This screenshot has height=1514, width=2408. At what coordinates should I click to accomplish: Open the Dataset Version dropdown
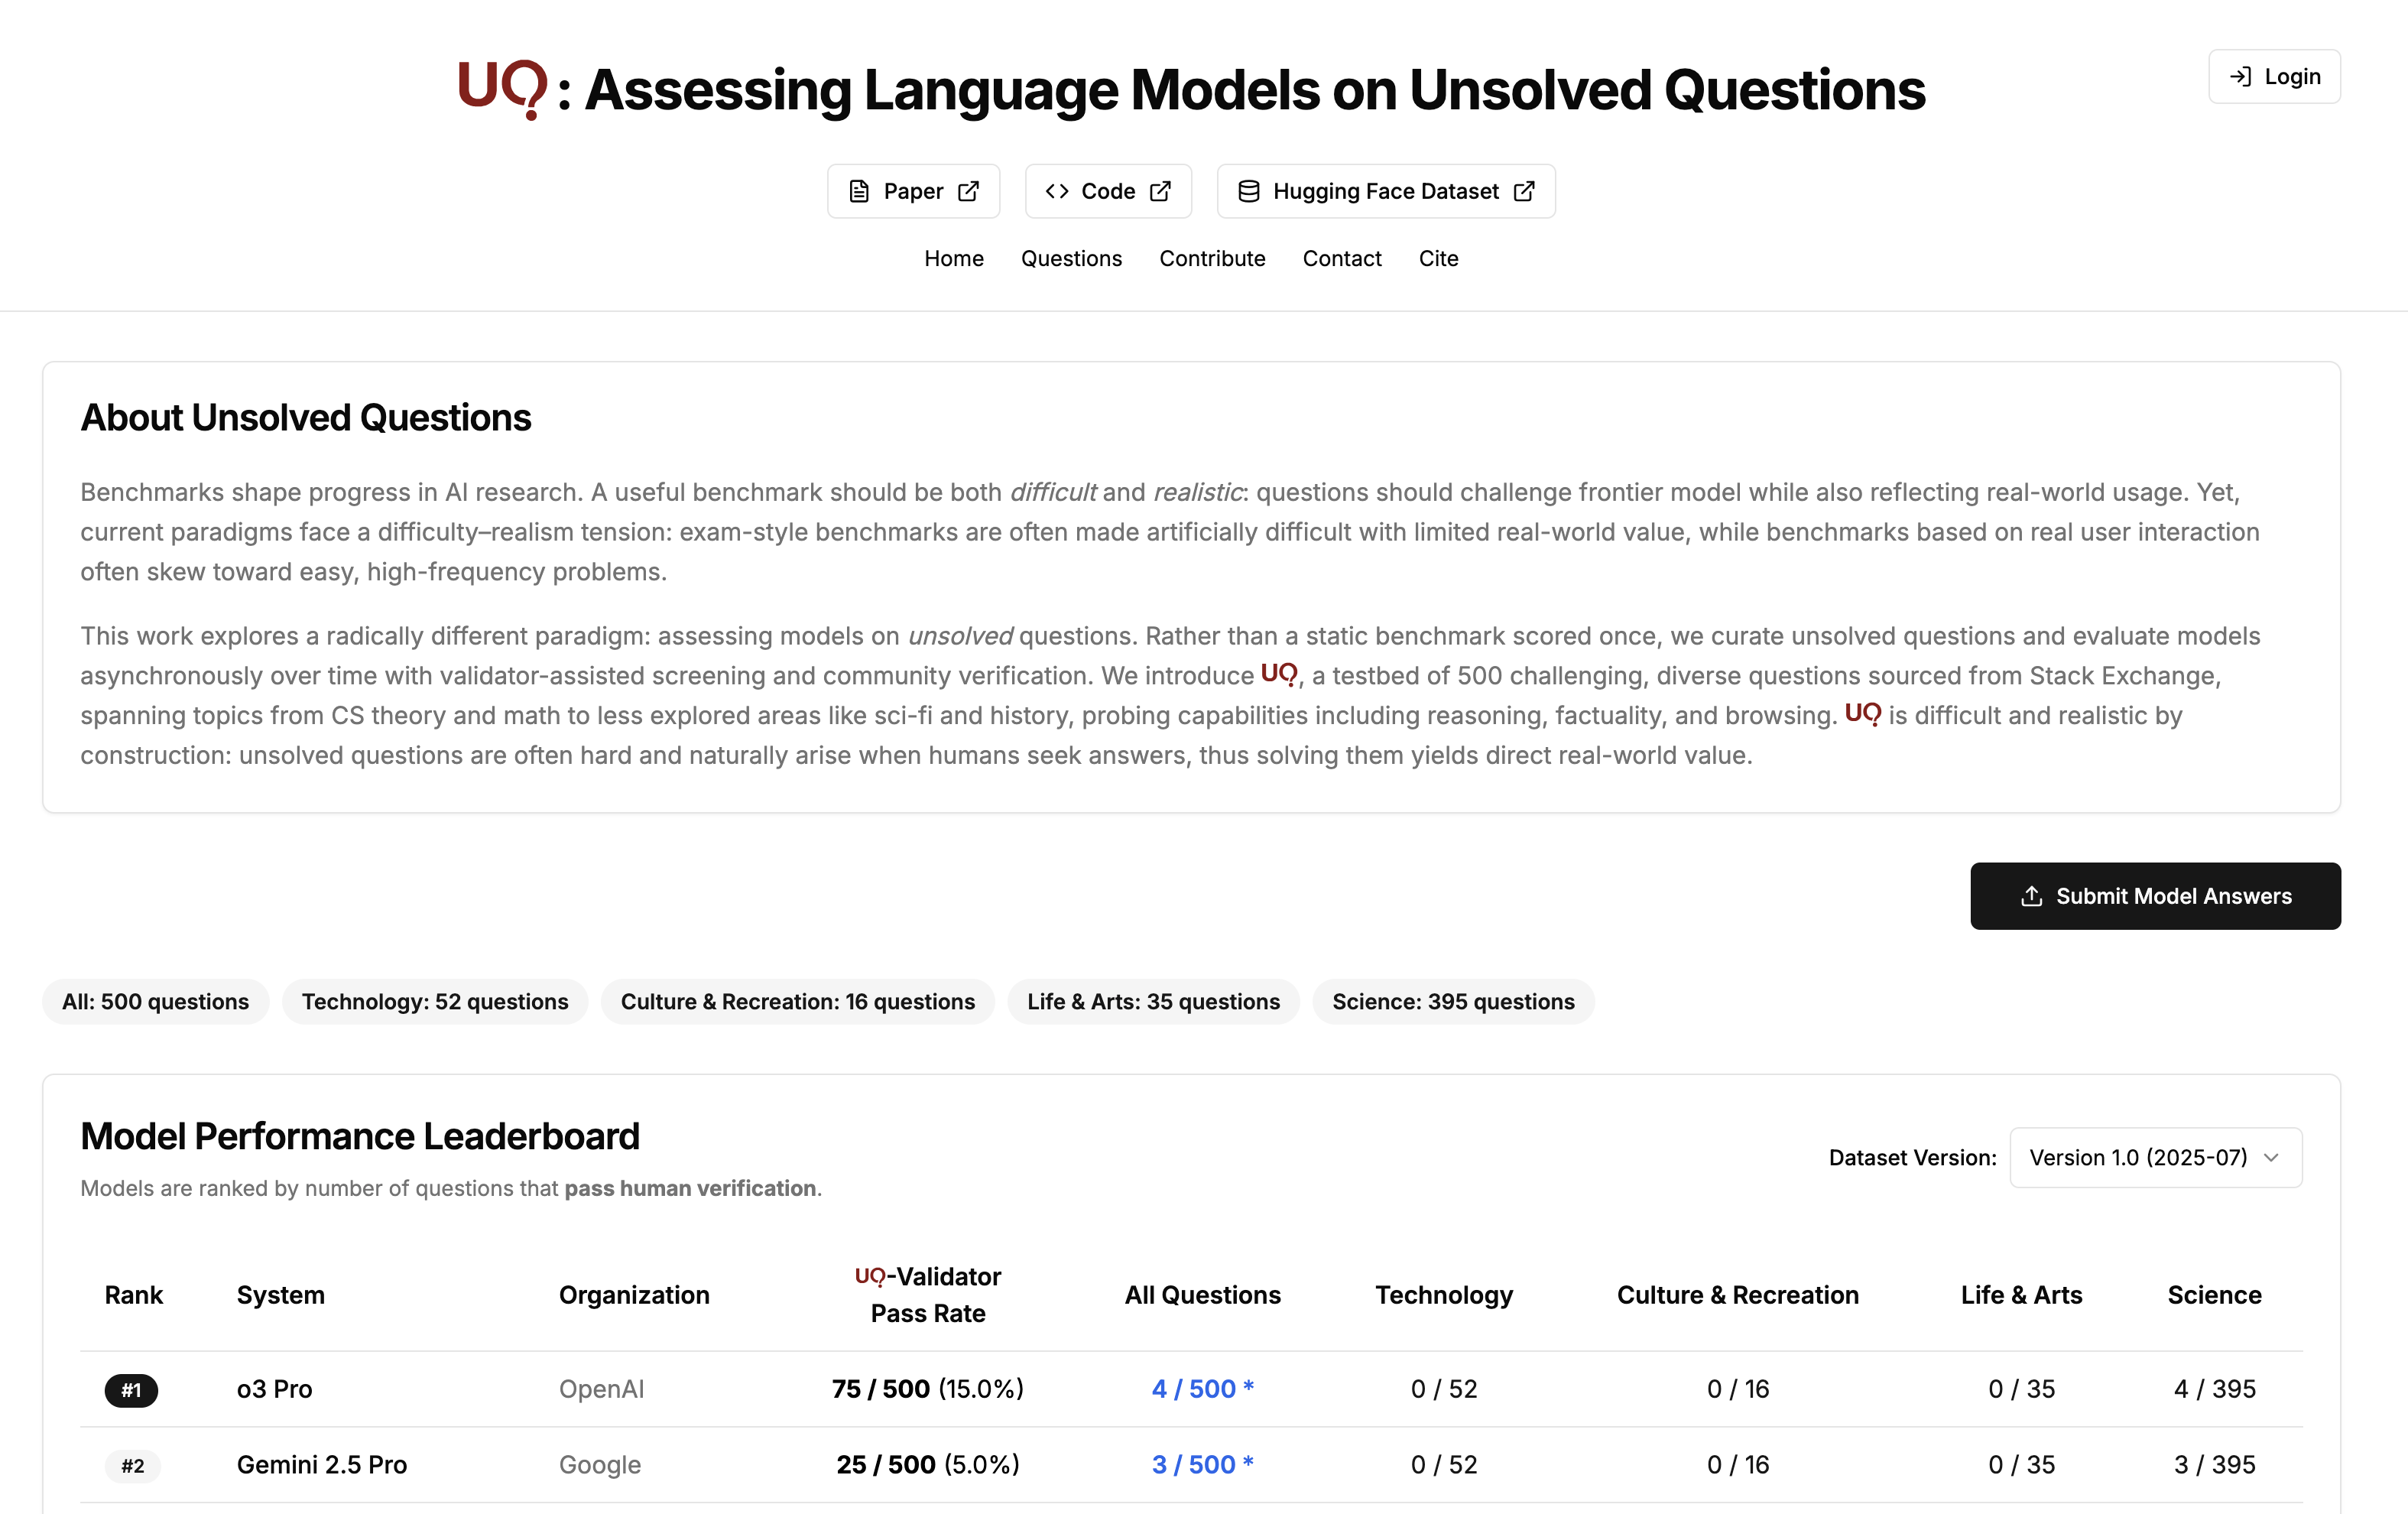pos(2155,1158)
